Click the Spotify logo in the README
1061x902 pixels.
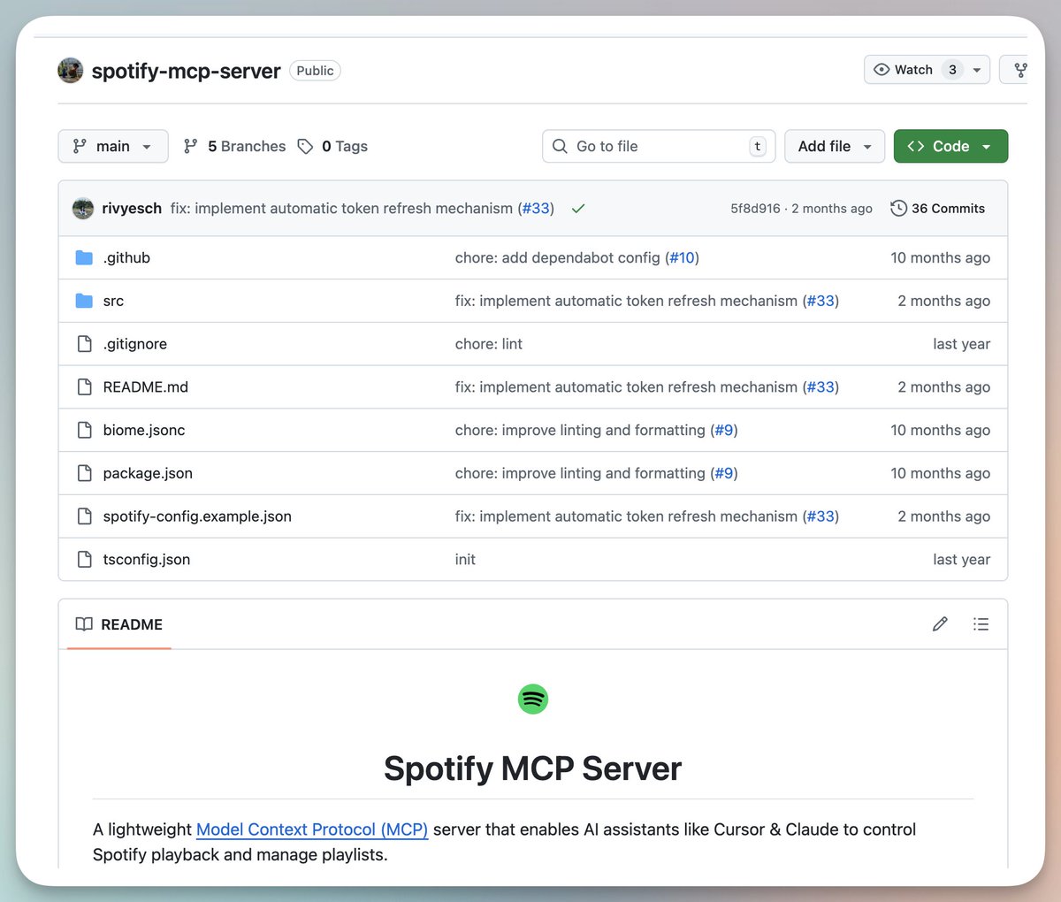click(x=533, y=699)
